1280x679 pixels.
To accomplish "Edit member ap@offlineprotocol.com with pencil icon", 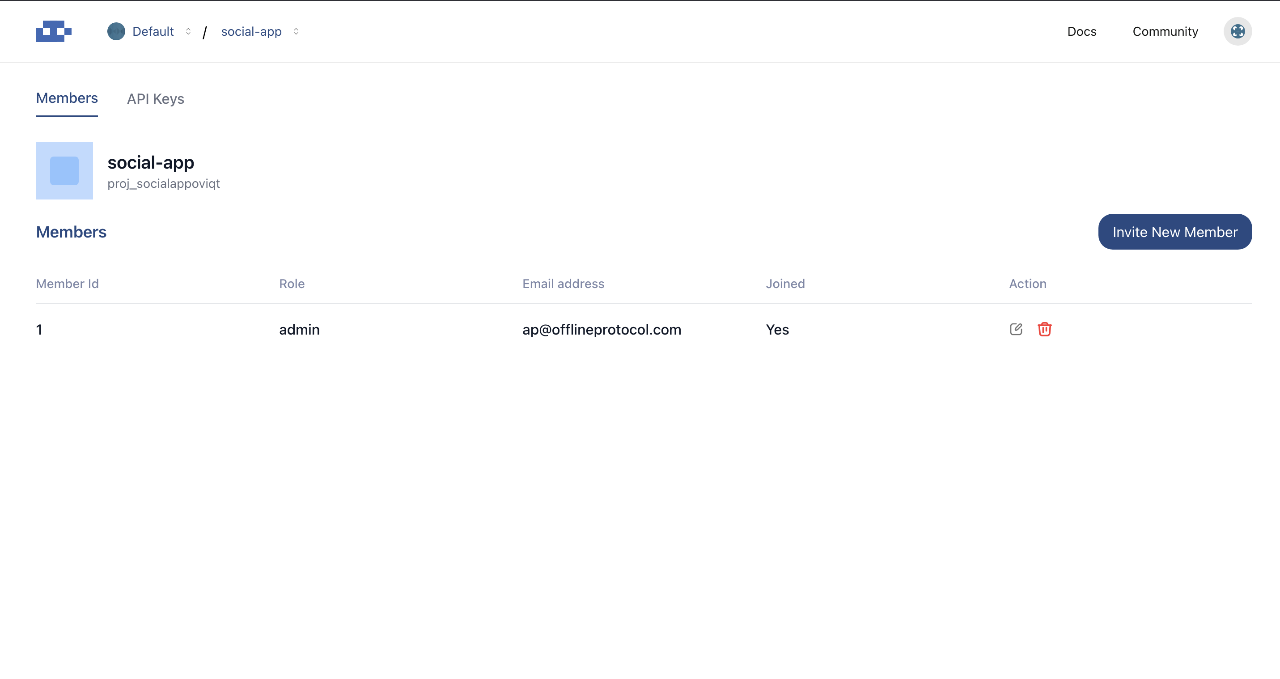I will [x=1016, y=329].
